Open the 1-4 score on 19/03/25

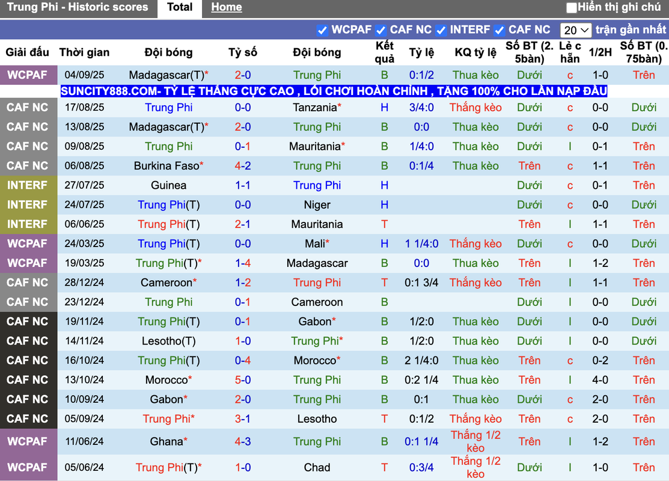tap(243, 263)
